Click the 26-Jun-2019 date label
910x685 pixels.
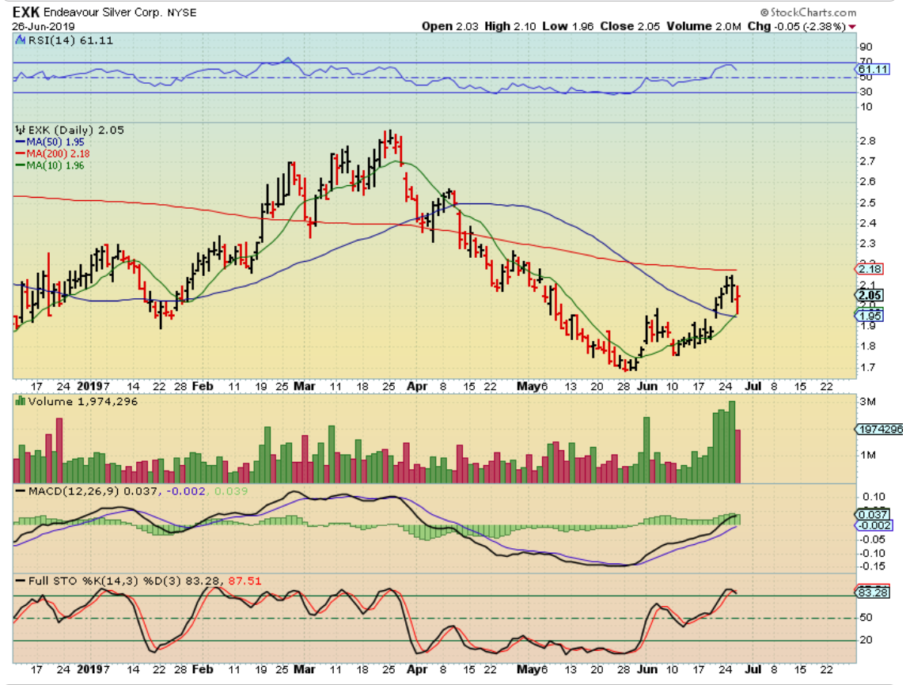[x=44, y=27]
